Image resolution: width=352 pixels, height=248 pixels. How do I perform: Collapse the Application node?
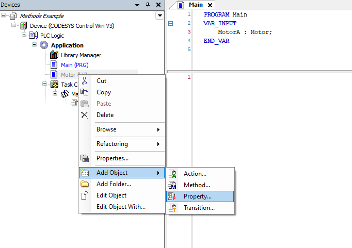(x=34, y=45)
